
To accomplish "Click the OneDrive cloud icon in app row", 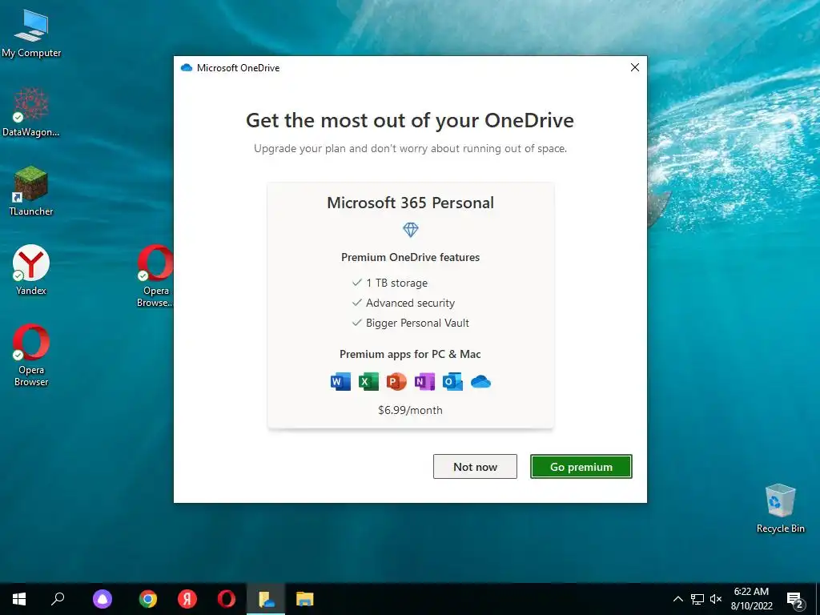I will (480, 382).
